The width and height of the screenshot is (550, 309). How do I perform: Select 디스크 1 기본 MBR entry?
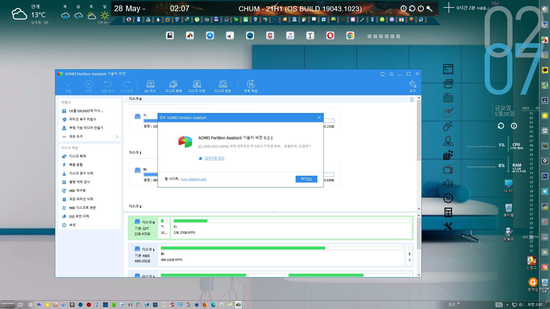coord(143,255)
